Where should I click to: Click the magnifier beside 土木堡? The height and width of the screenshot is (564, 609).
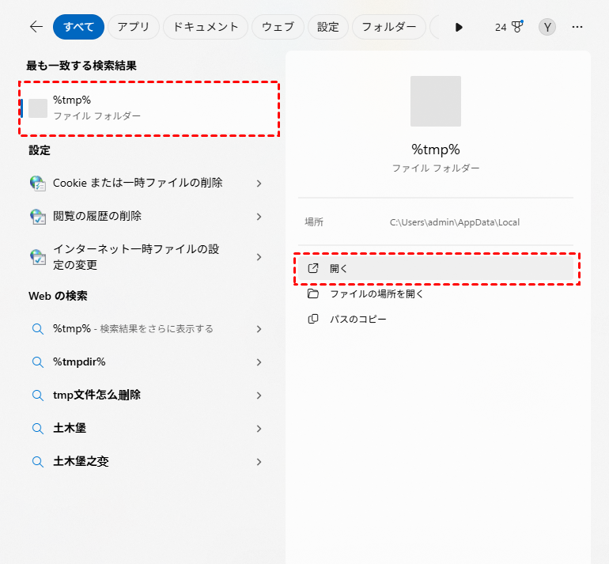(x=38, y=429)
